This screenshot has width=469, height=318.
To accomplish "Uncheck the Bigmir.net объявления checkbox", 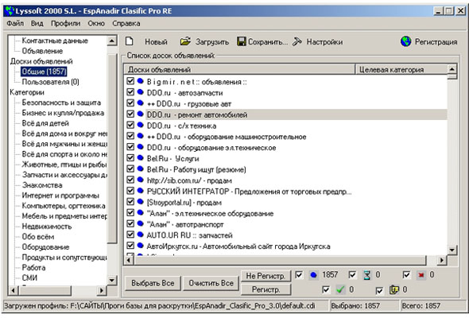I will tap(130, 81).
